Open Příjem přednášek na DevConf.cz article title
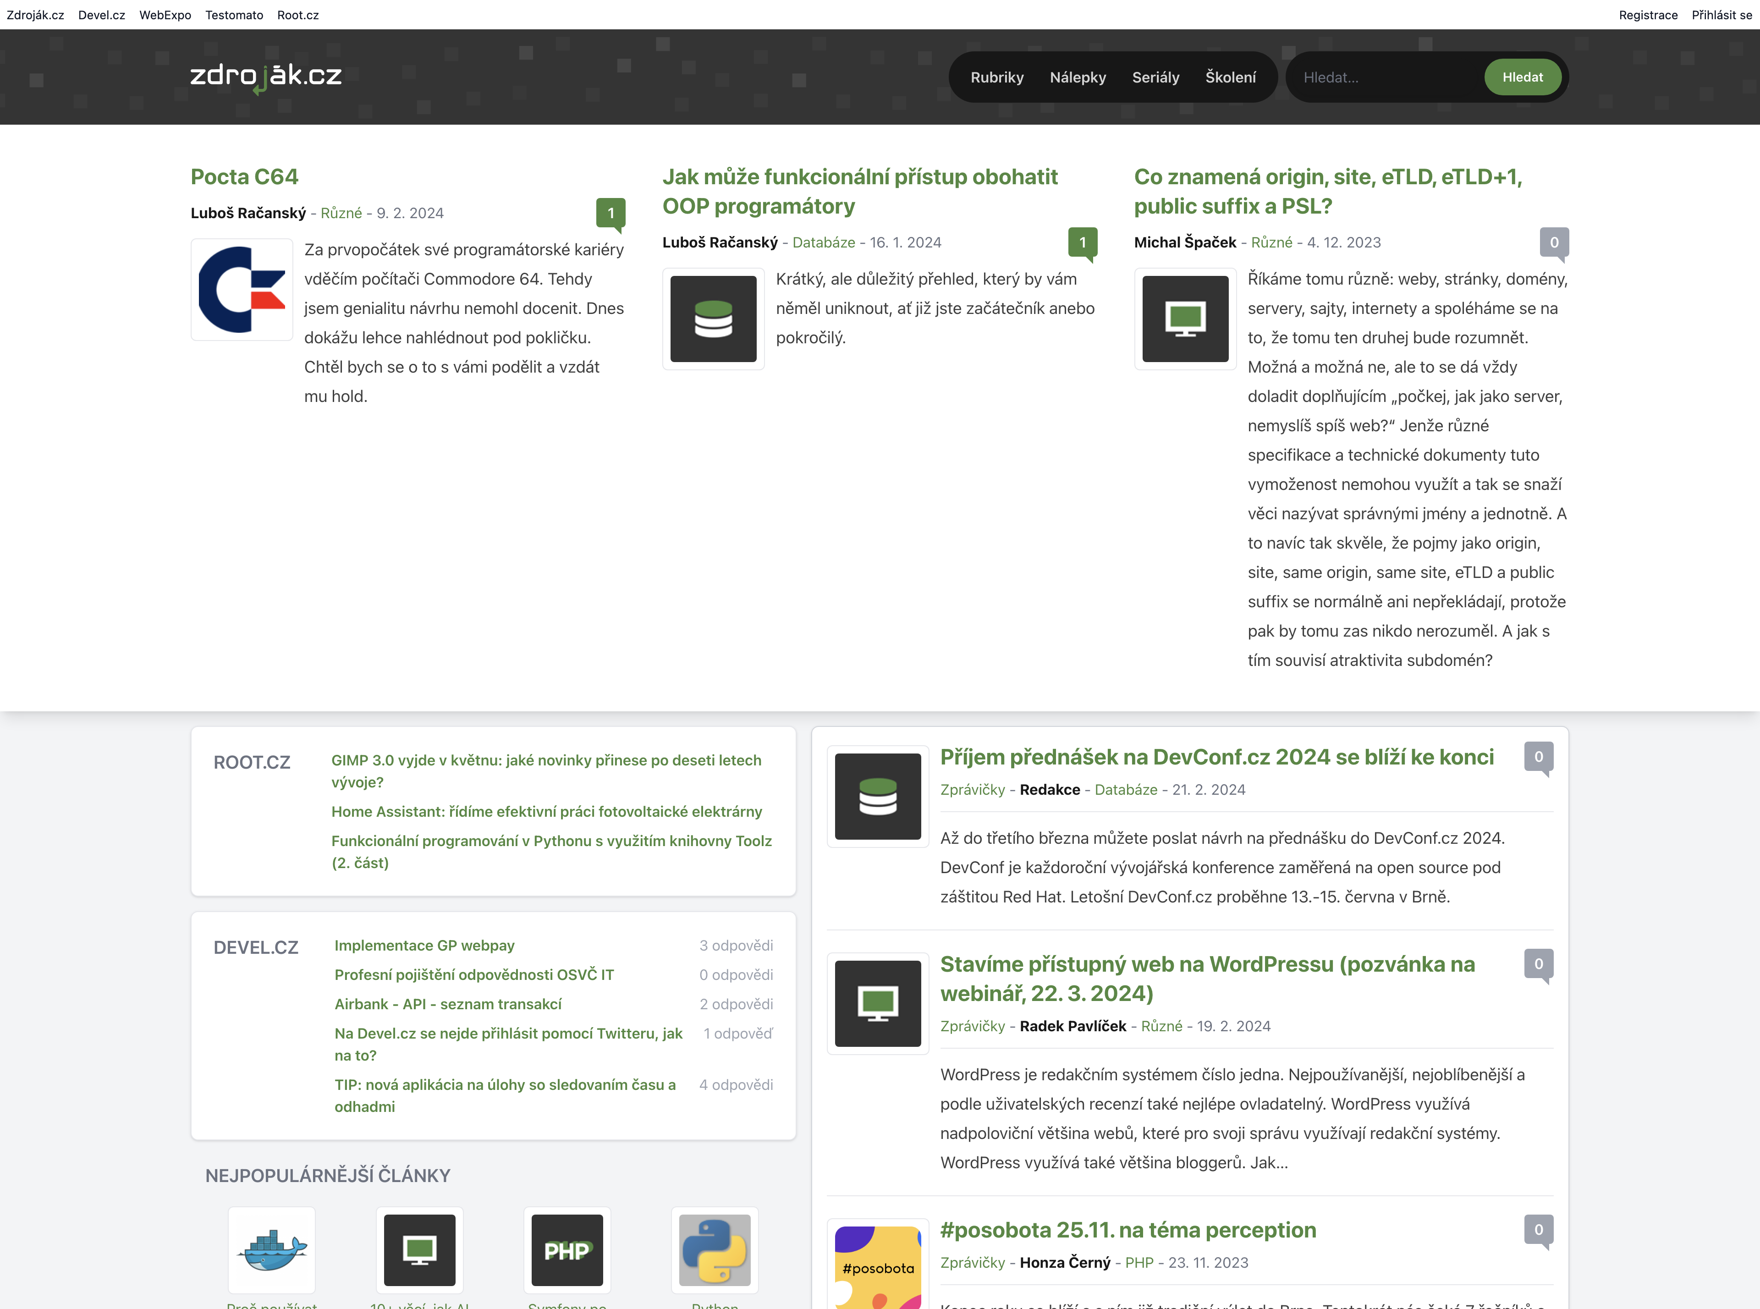This screenshot has height=1309, width=1760. click(x=1217, y=757)
